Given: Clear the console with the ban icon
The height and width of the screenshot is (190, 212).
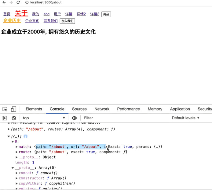Looking at the screenshot, I should pyautogui.click(x=14, y=118).
